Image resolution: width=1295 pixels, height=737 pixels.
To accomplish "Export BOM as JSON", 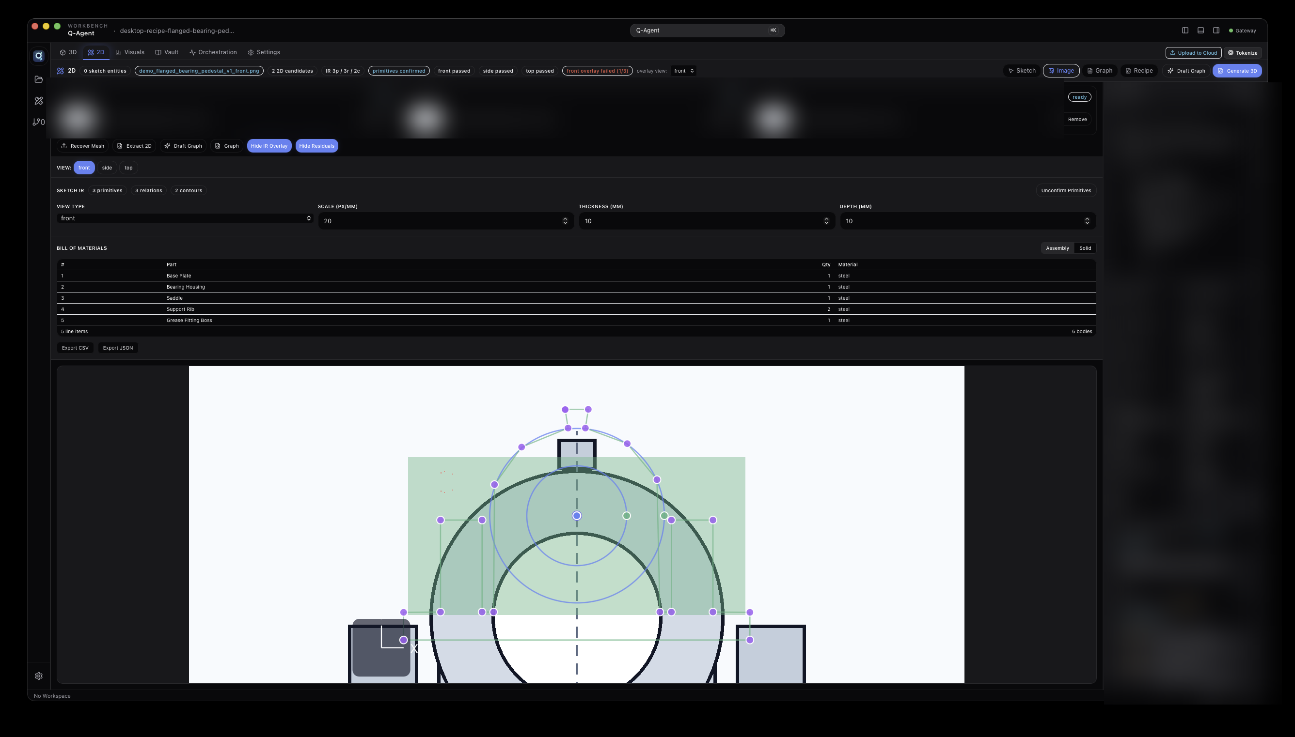I will click(118, 348).
